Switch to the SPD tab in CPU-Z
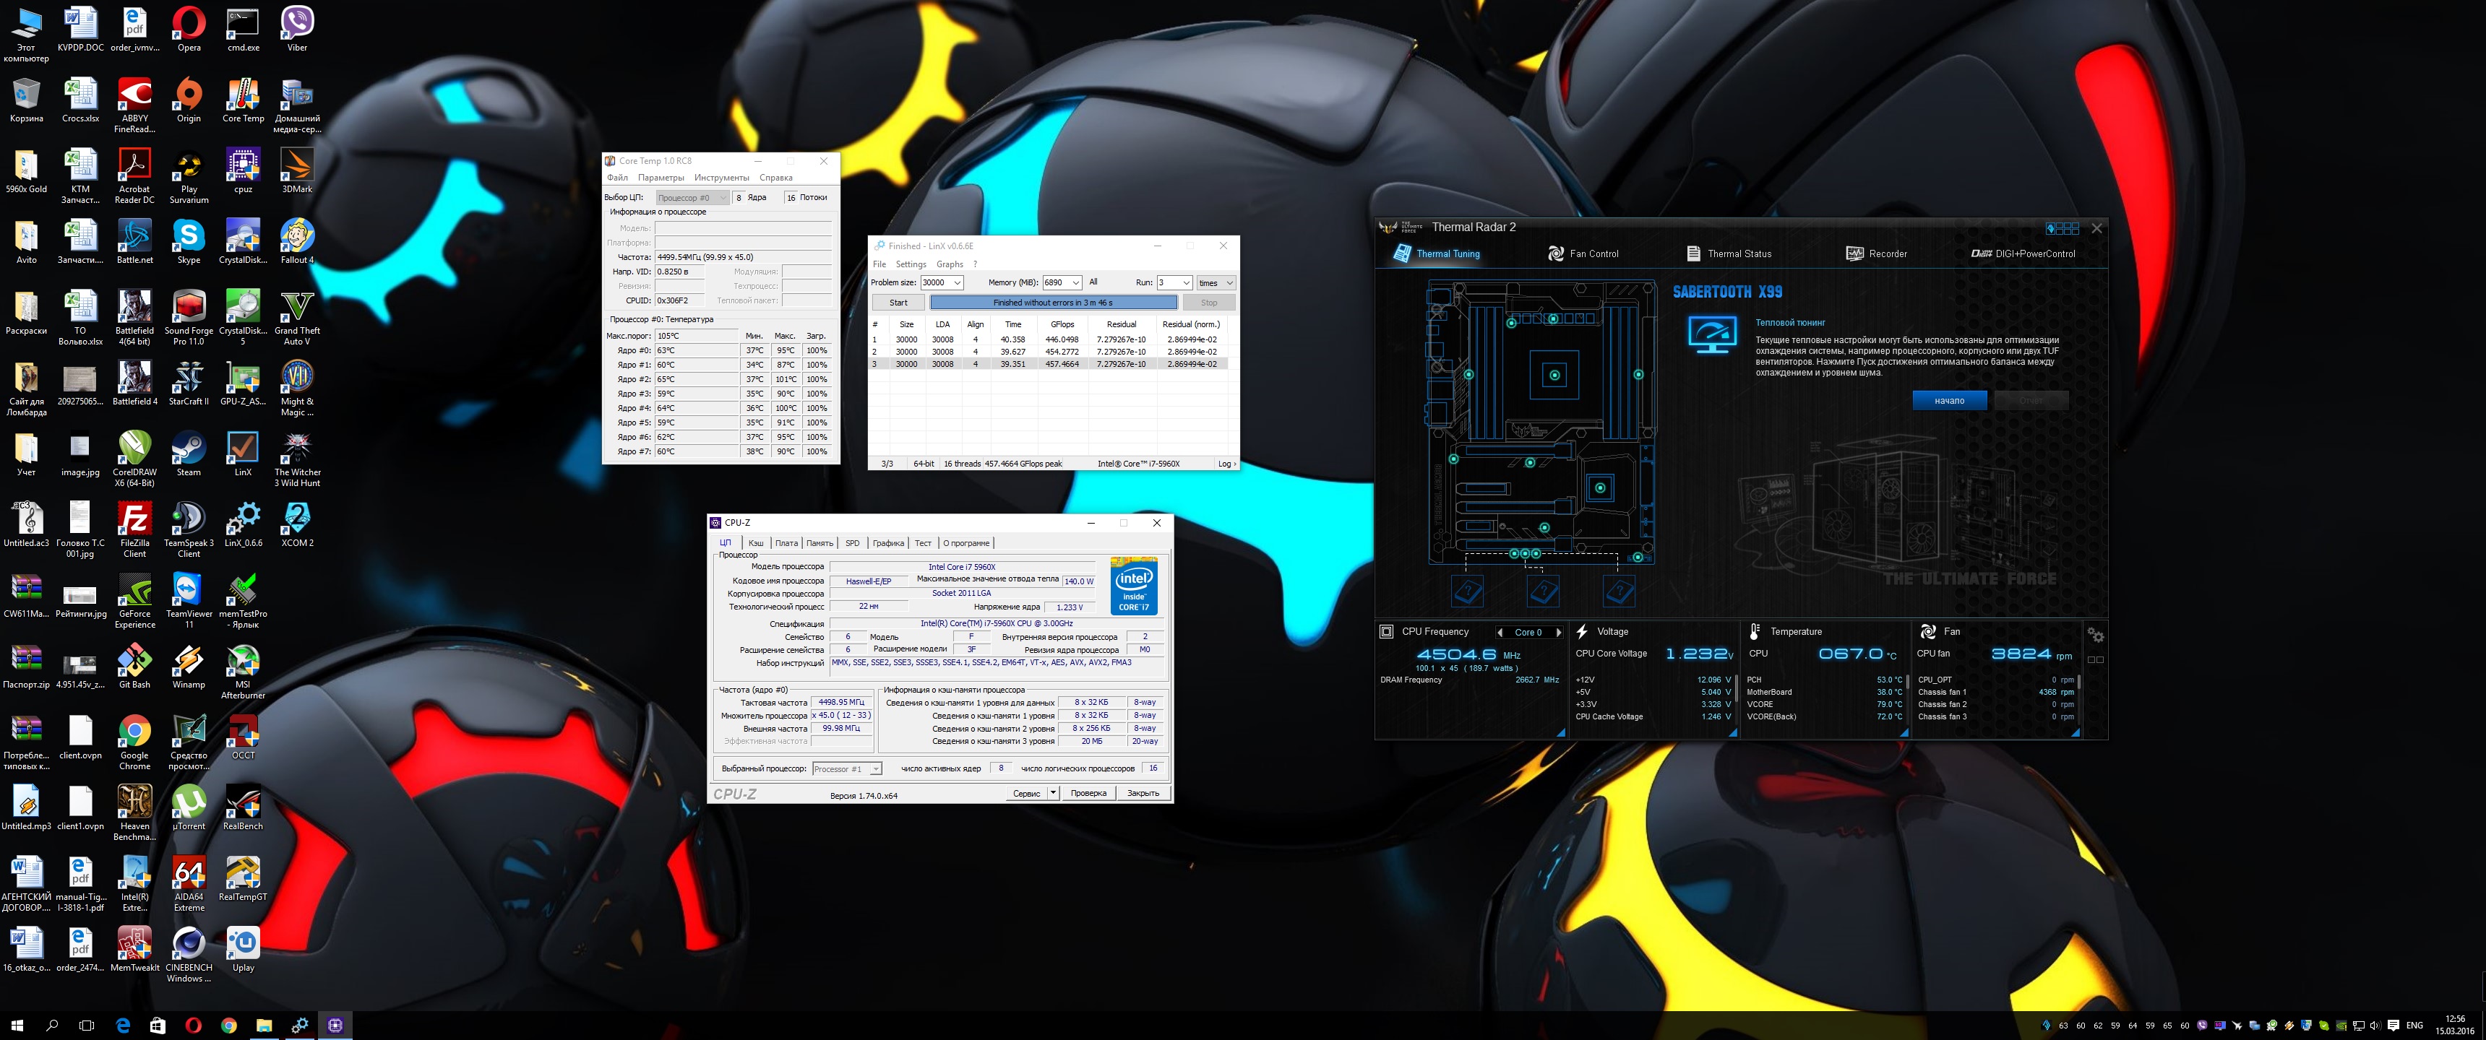This screenshot has height=1040, width=2486. (x=852, y=543)
